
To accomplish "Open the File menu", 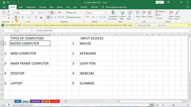I will [4, 7].
